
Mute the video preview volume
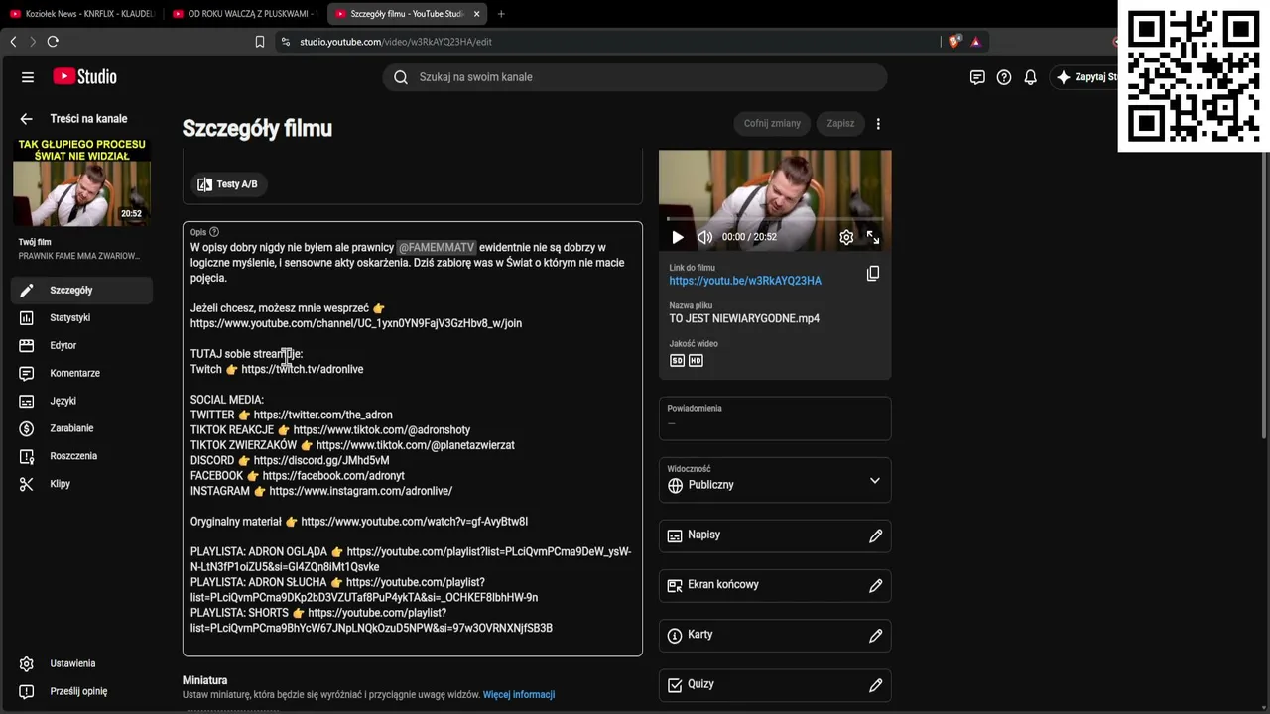coord(705,237)
